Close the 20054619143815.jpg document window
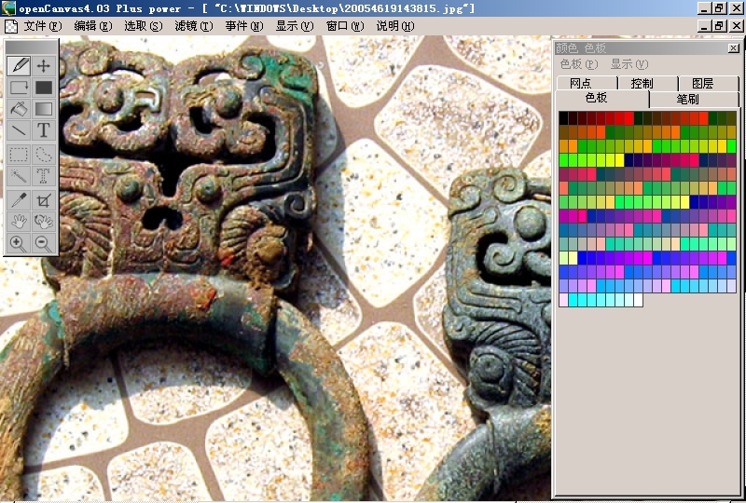The image size is (746, 503). 736,26
